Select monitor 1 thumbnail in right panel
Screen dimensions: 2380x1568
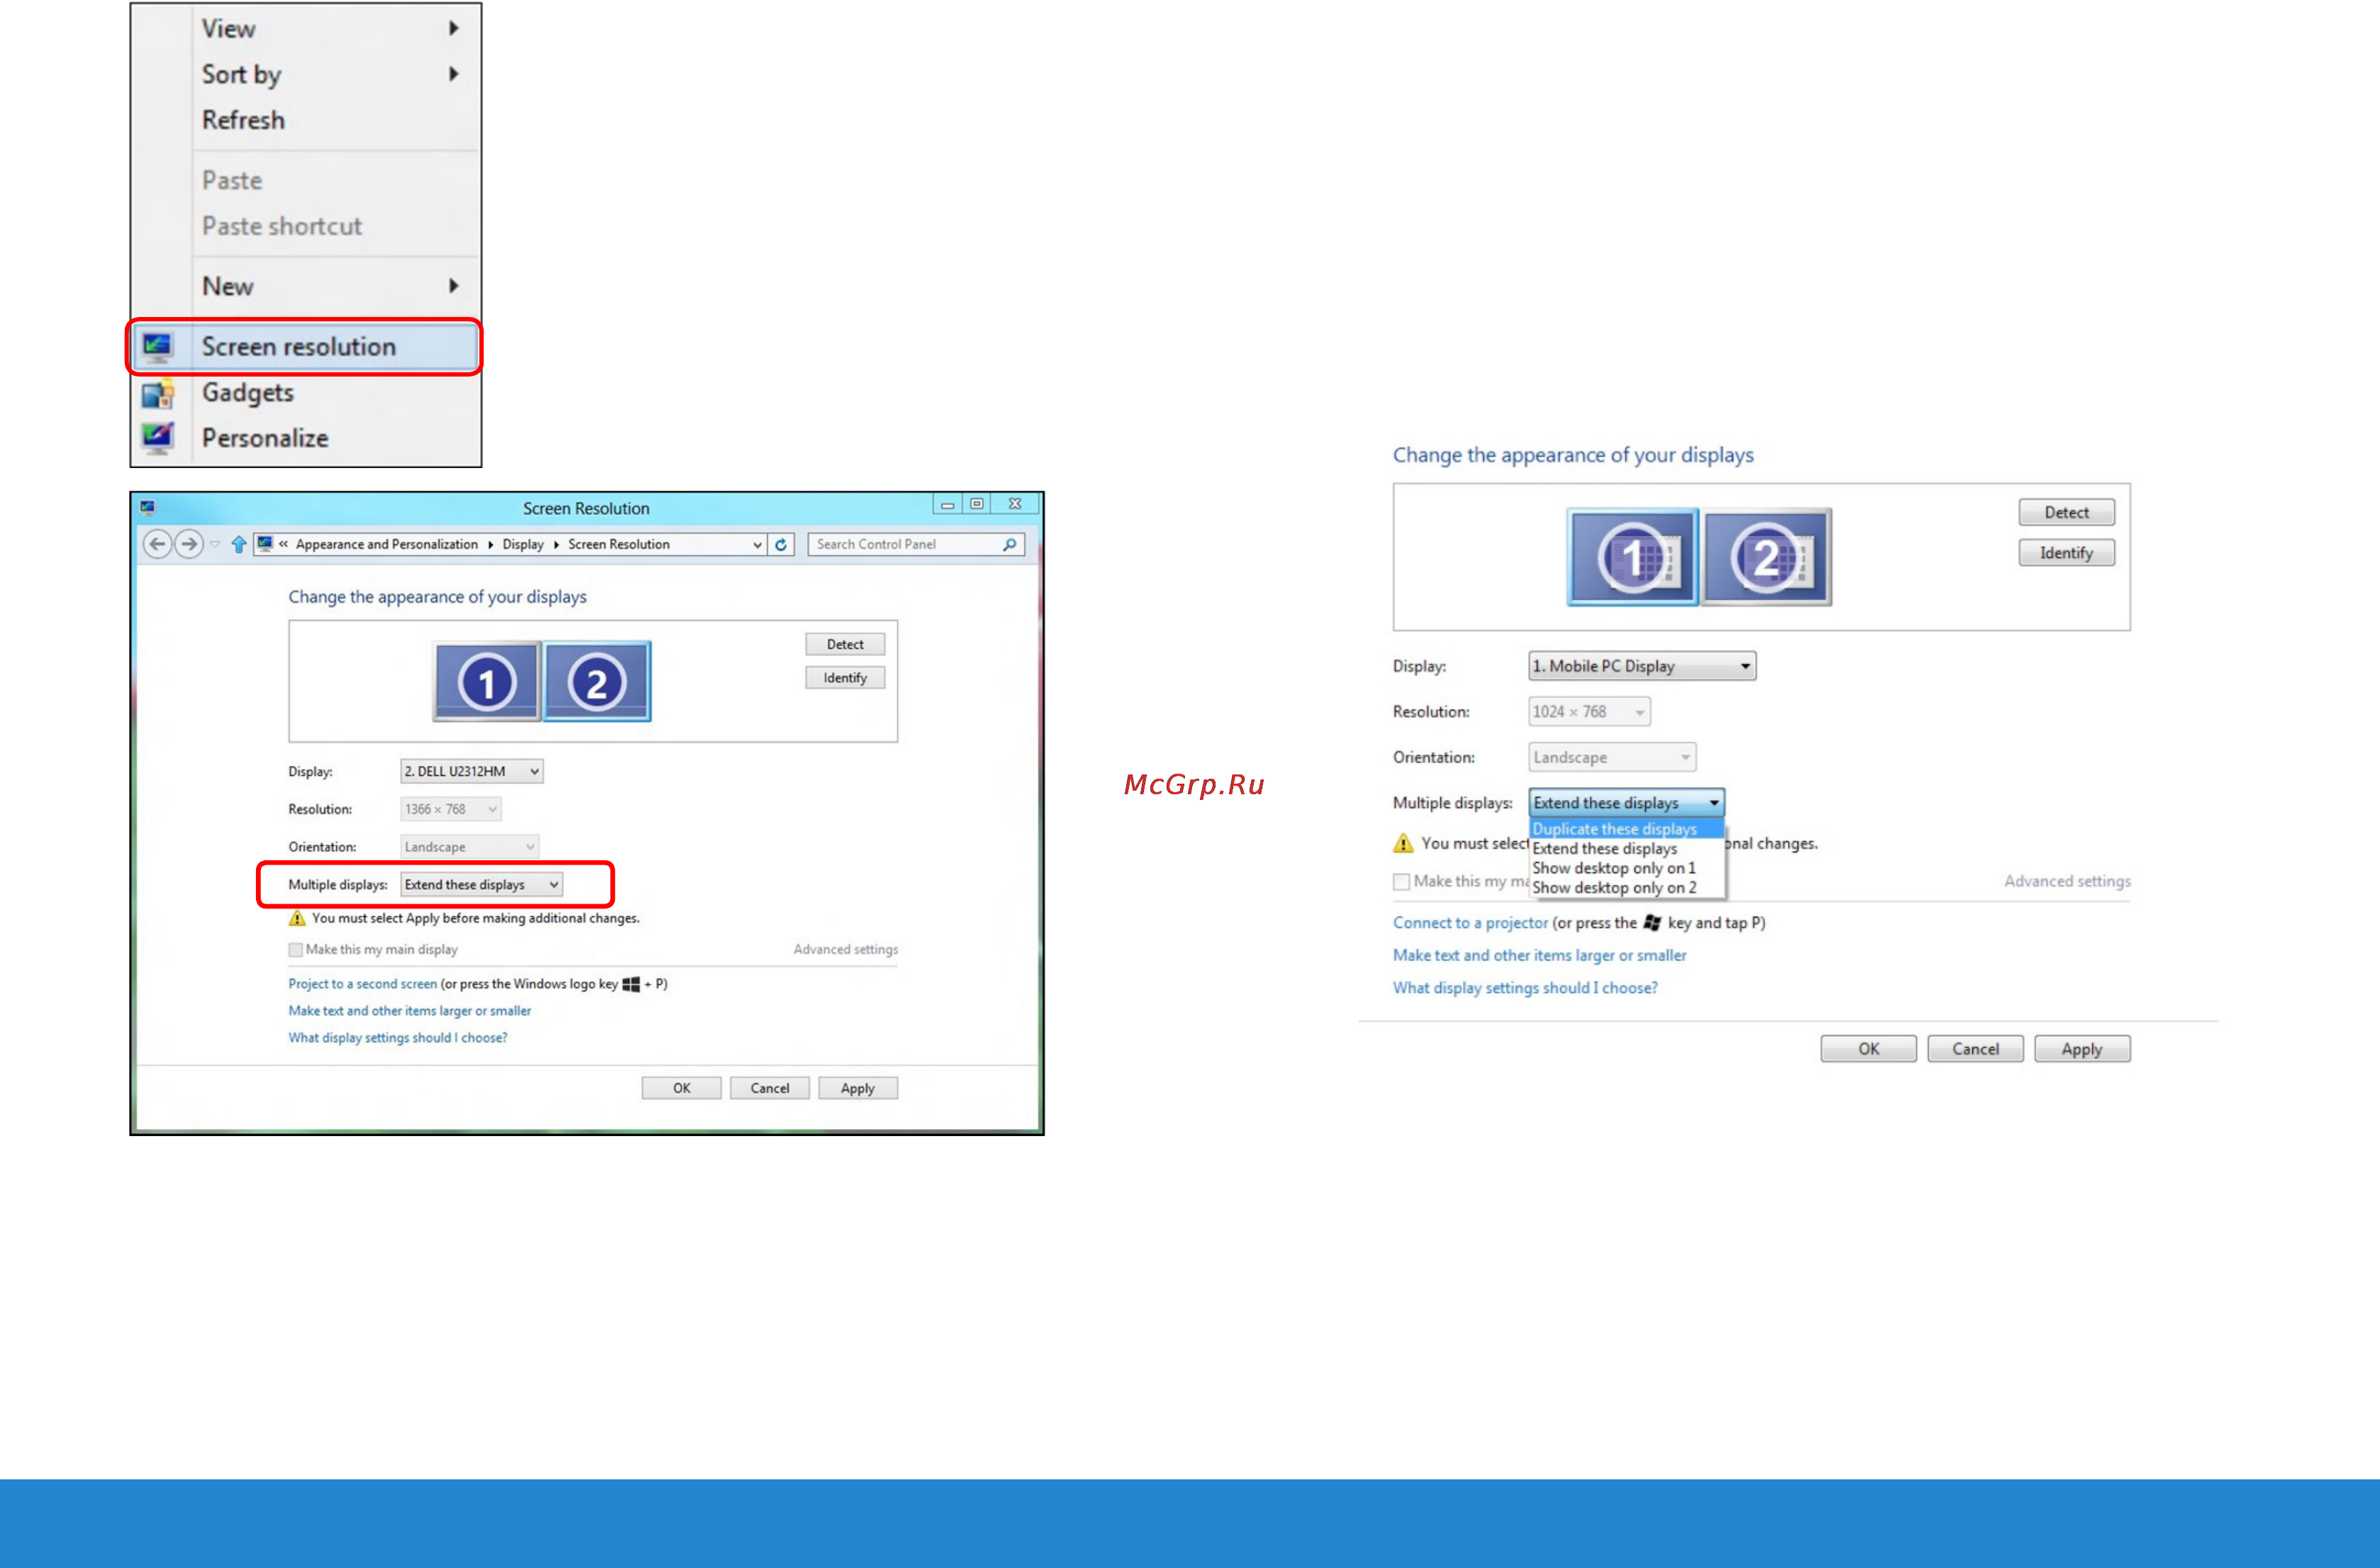1632,557
